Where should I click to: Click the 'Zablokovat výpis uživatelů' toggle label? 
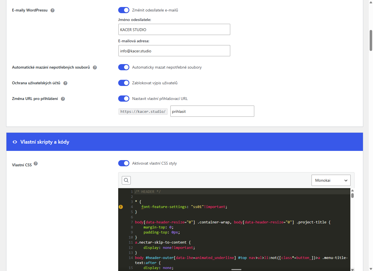155,83
